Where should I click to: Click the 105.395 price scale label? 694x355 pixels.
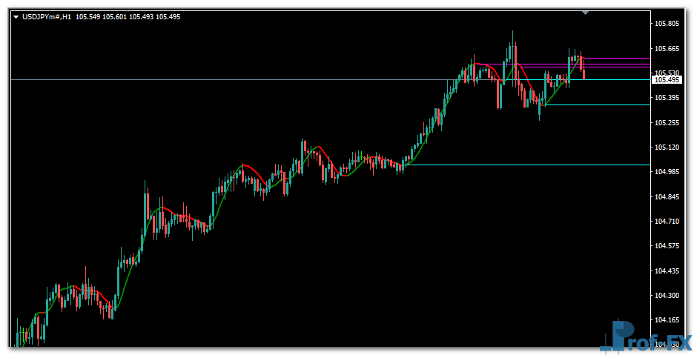pos(667,98)
